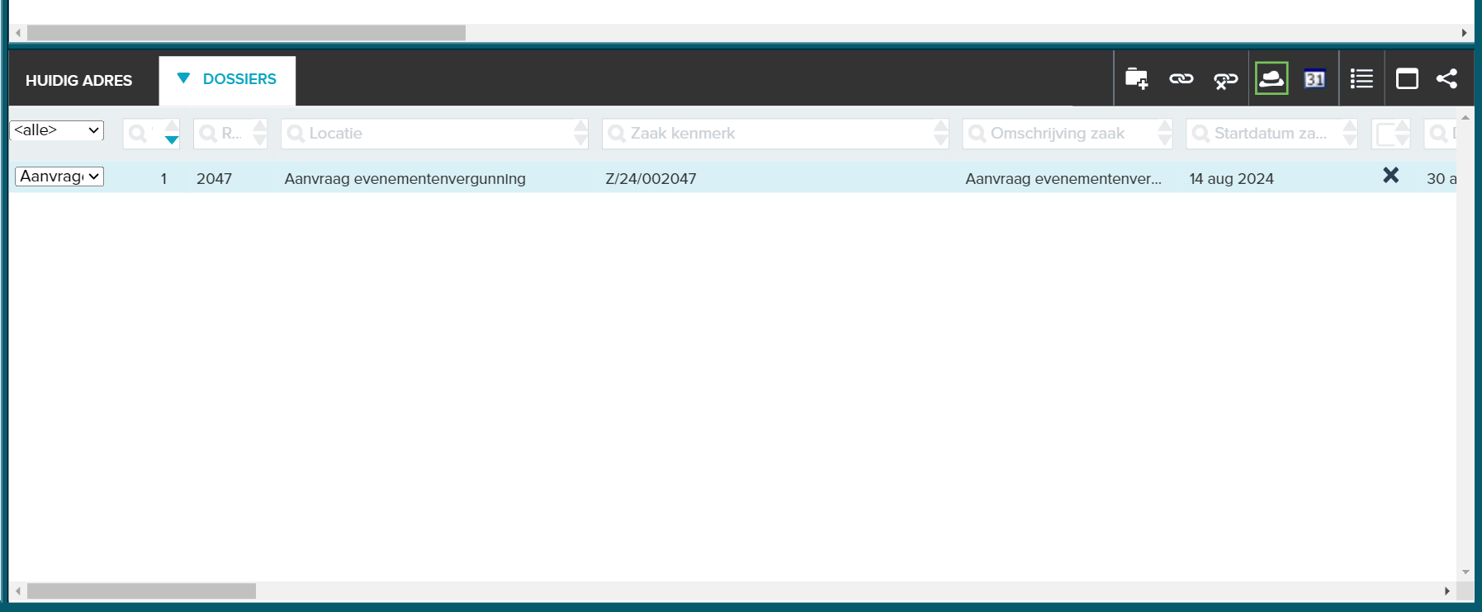Click the add new dossier folder icon
This screenshot has height=612, width=1482.
[x=1137, y=79]
